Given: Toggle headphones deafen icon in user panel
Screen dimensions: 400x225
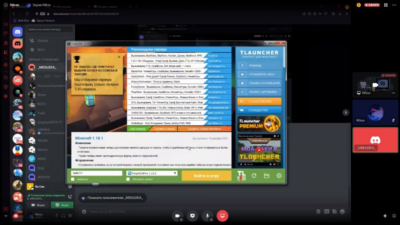Looking at the screenshot, I should click(63, 216).
